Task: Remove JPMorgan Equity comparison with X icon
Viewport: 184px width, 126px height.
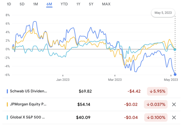Action: point(174,104)
